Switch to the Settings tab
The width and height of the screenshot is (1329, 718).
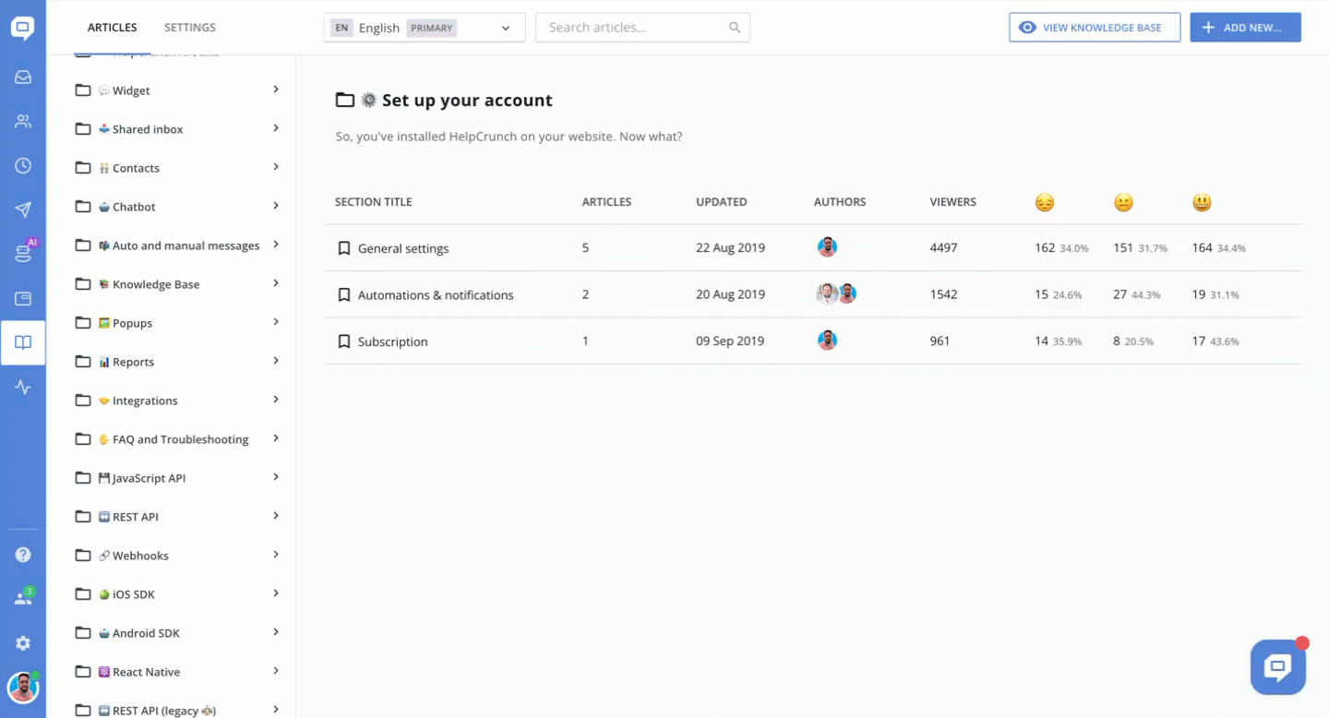[190, 28]
